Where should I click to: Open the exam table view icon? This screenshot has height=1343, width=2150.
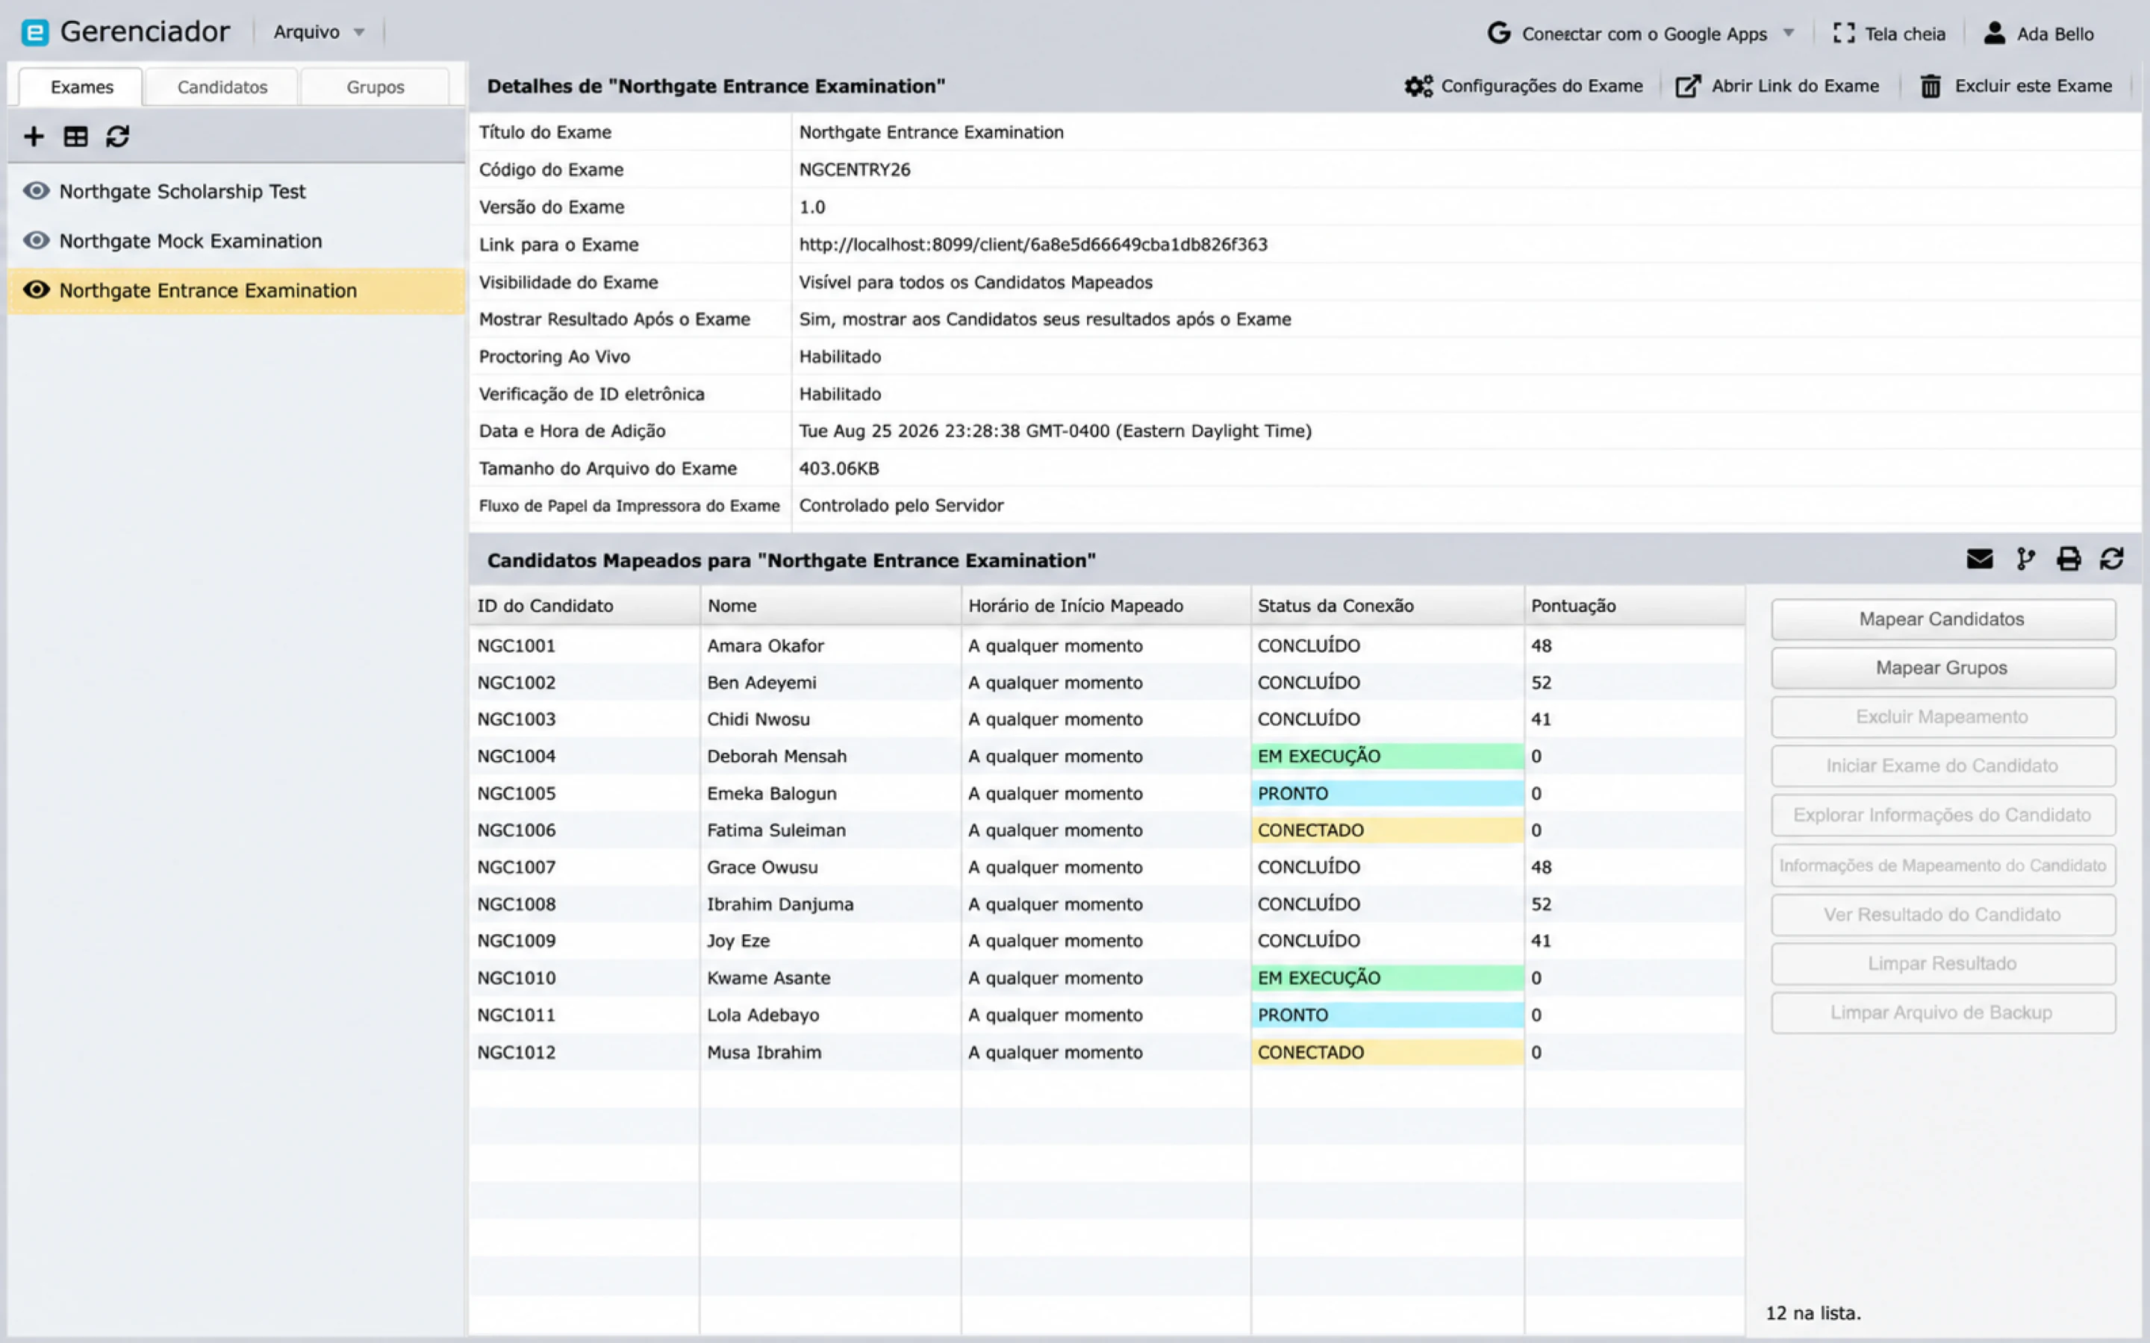coord(75,136)
